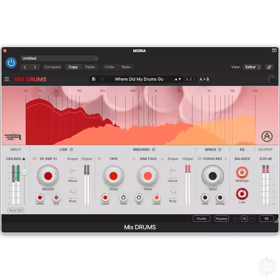Go to previous preset arrow
The width and height of the screenshot is (280, 280).
[x=25, y=67]
